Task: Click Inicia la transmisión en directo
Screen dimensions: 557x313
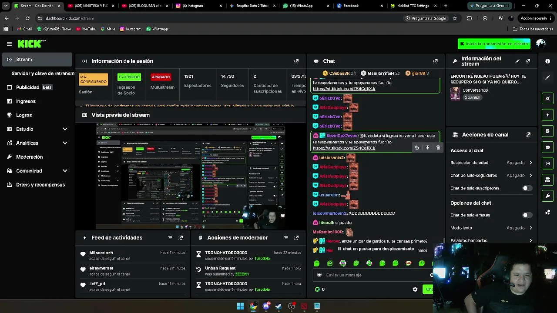Action: [x=494, y=44]
